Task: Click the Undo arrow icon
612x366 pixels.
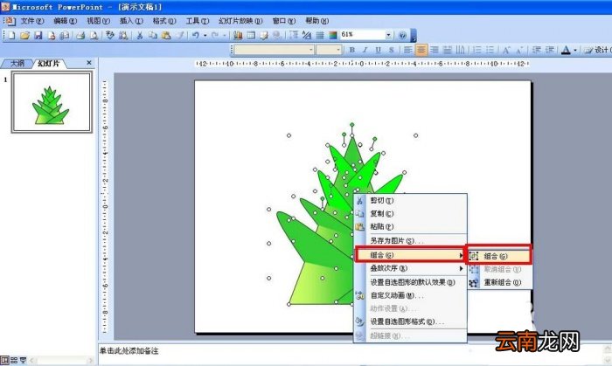Action: pos(196,36)
